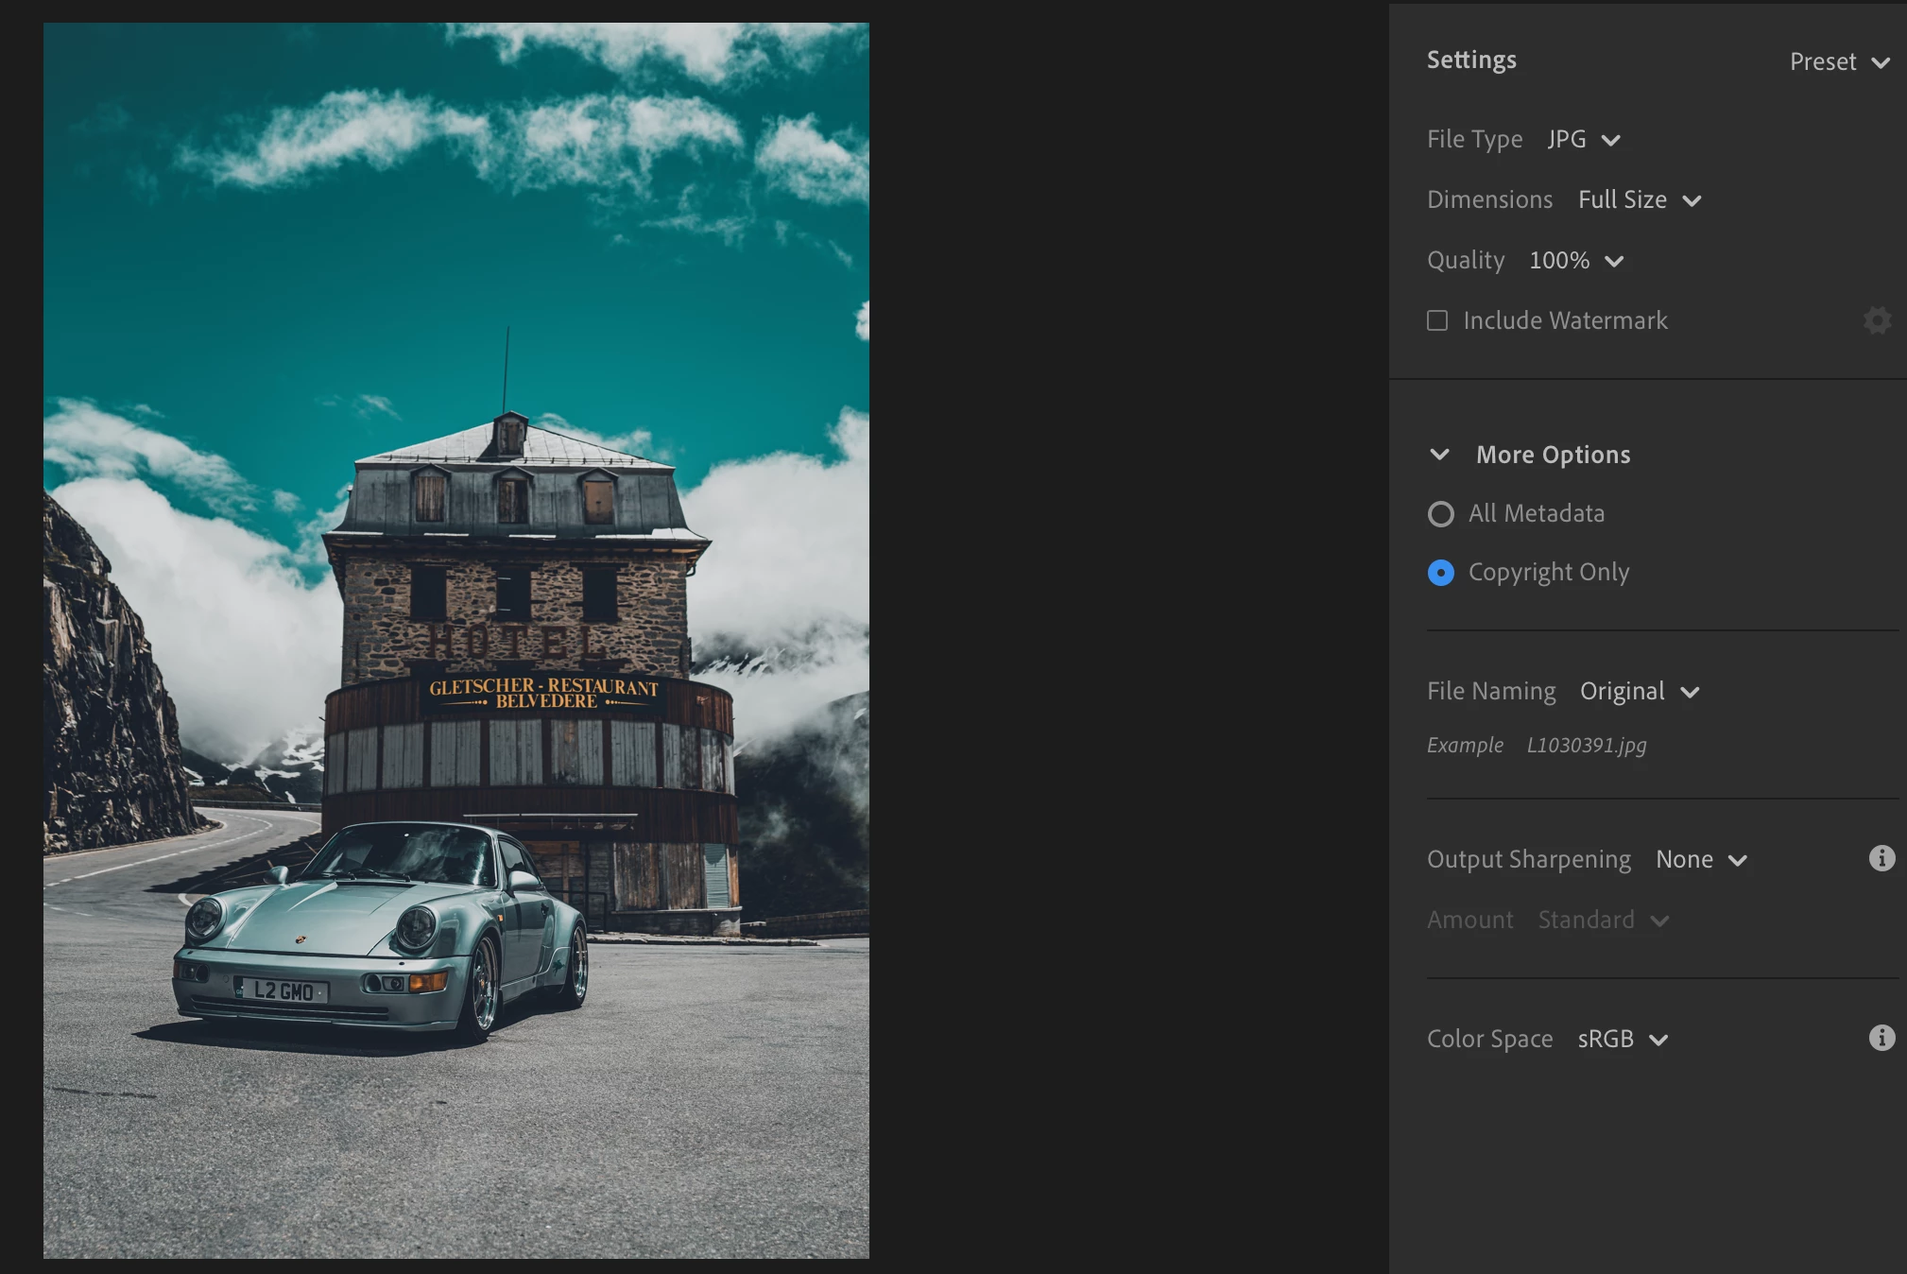Image resolution: width=1907 pixels, height=1274 pixels.
Task: Enable the Include Watermark checkbox
Action: click(x=1437, y=320)
